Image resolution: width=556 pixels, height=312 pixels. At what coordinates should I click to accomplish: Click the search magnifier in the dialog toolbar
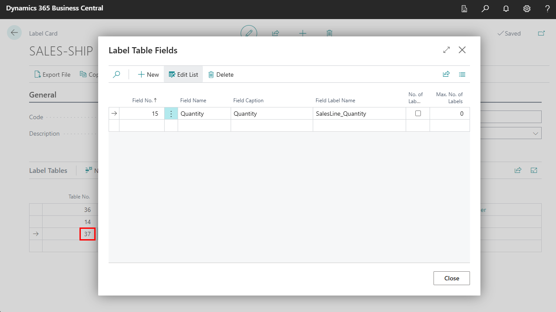coord(116,75)
